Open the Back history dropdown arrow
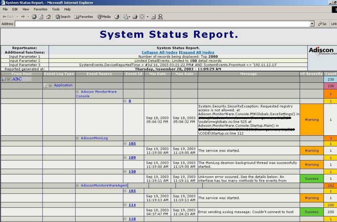337x222 pixels. (17, 17)
